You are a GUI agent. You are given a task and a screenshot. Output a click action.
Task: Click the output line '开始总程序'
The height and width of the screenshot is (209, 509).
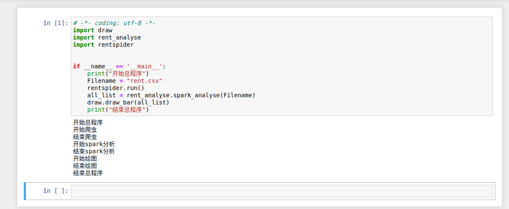click(x=88, y=123)
